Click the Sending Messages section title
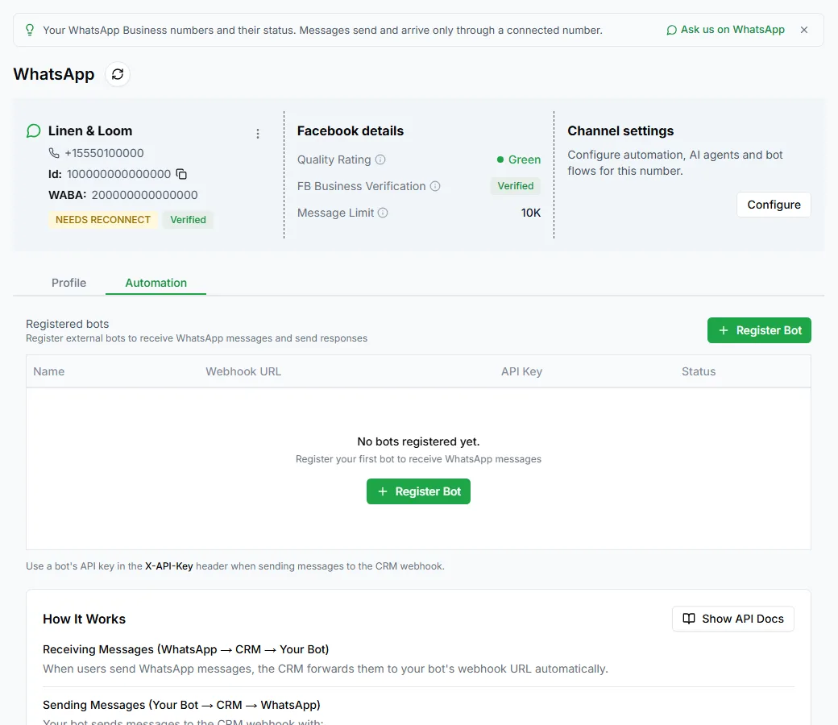Screen dimensions: 838x725 [181, 705]
